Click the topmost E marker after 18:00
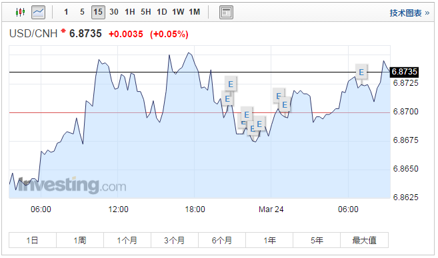This screenshot has width=438, height=258. (x=231, y=84)
